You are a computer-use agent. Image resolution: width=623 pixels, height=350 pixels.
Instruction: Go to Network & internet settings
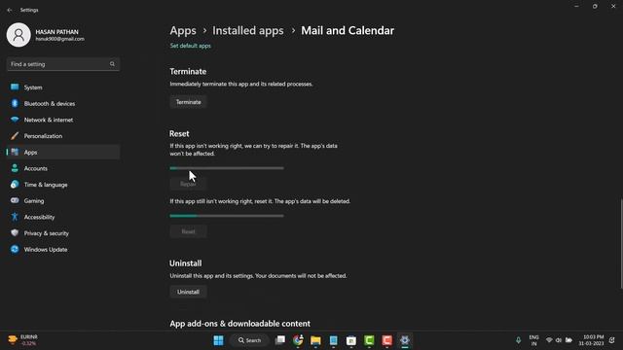click(63, 120)
